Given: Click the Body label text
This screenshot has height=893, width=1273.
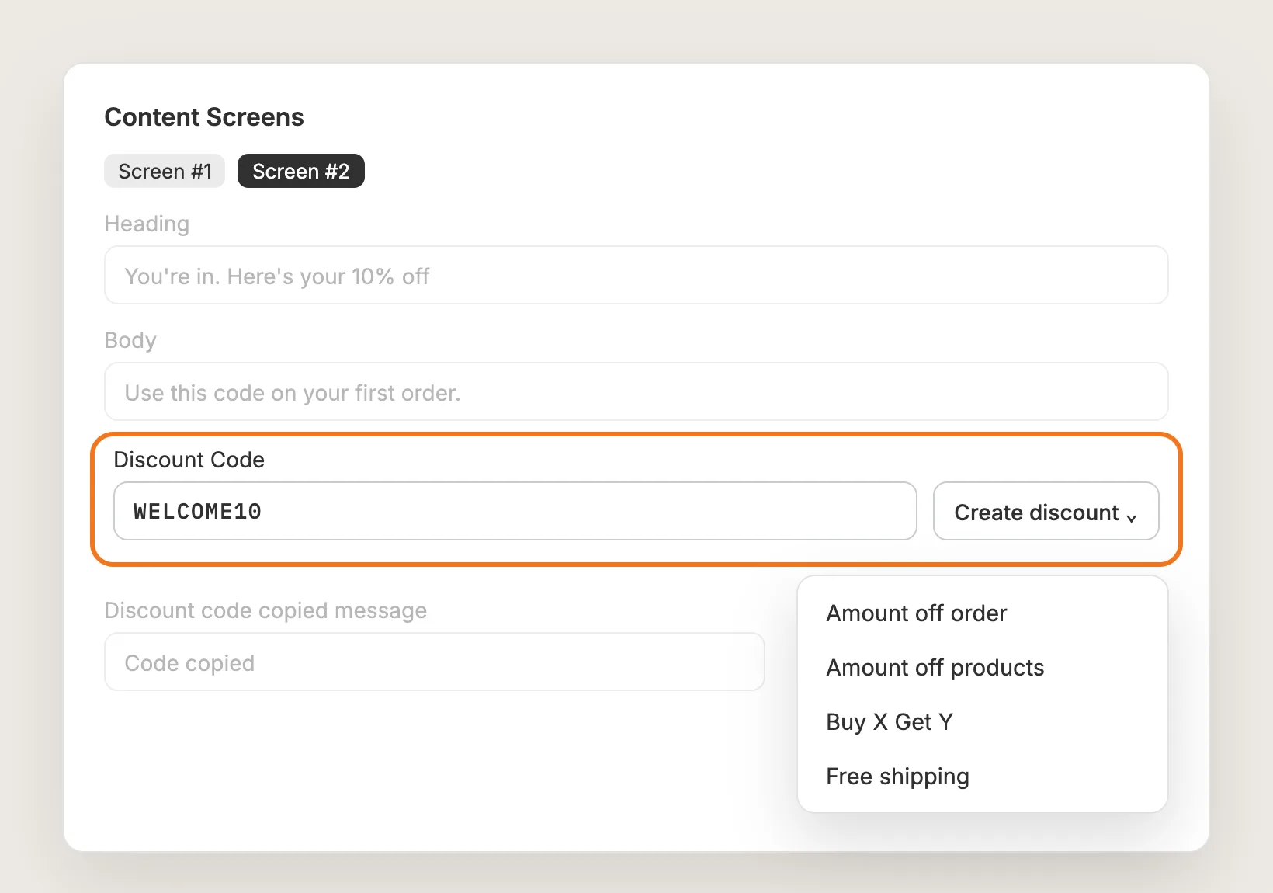Looking at the screenshot, I should click(x=130, y=340).
